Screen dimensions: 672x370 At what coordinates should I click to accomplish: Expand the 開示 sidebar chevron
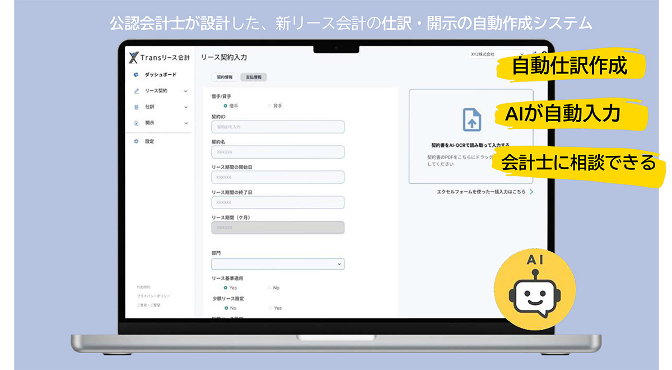point(185,123)
